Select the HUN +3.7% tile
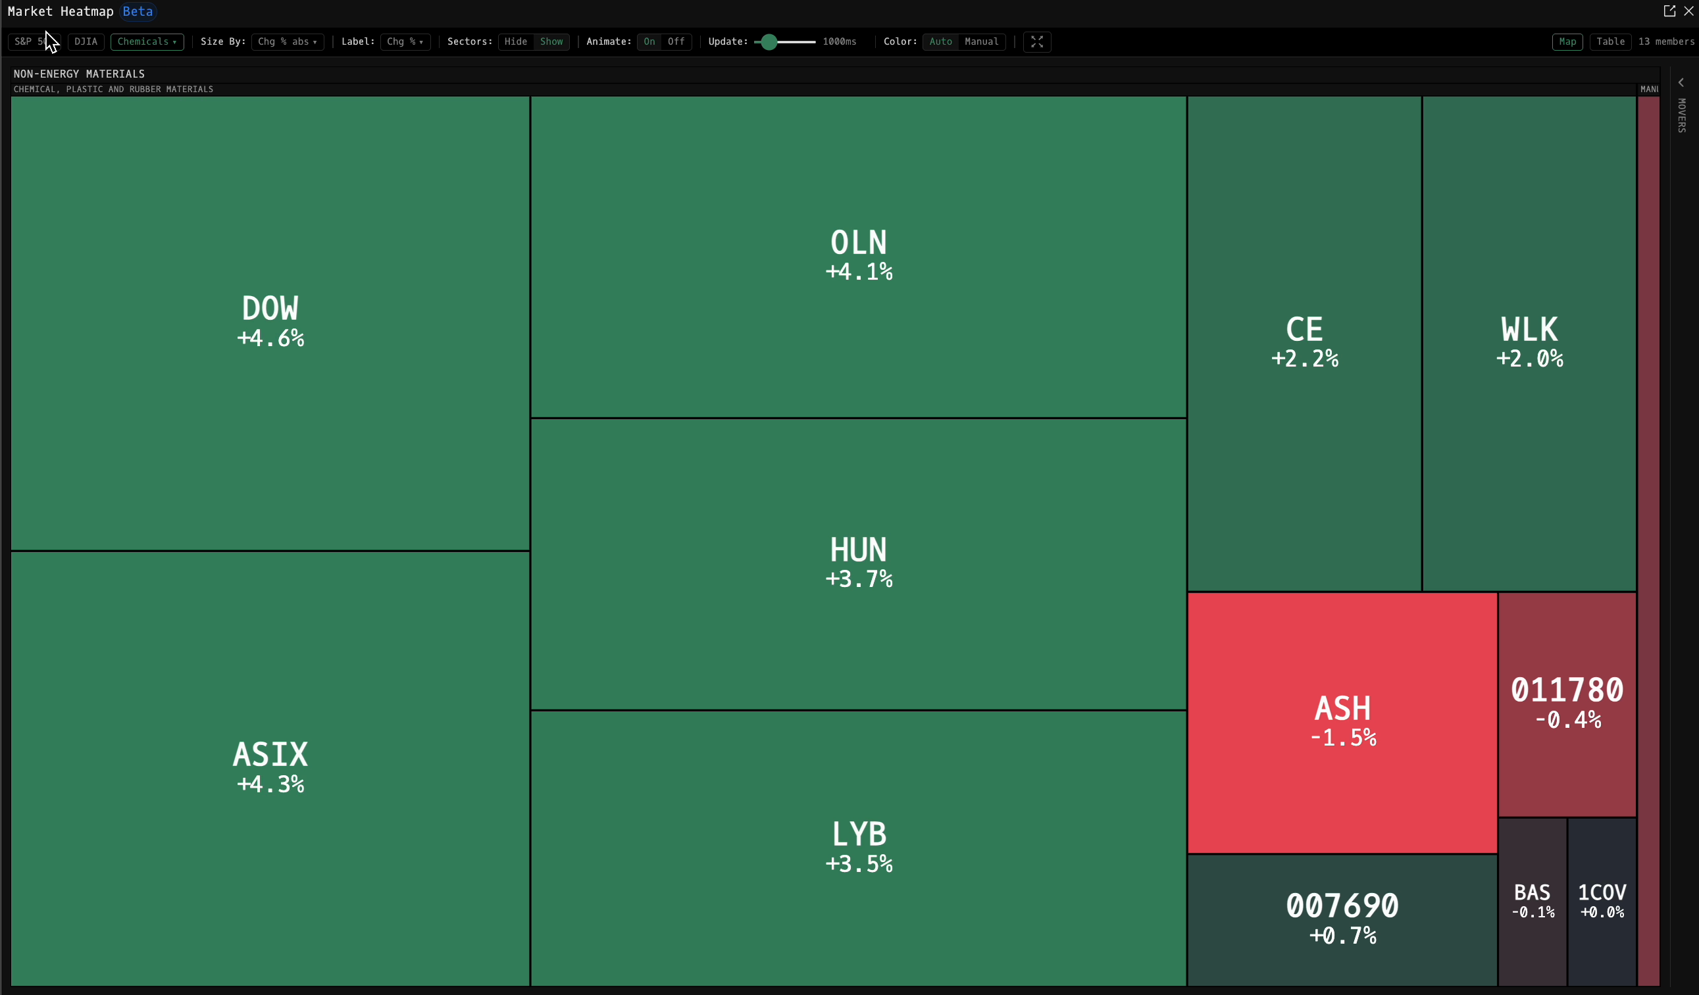Screen dimensions: 1699x995 (x=858, y=564)
